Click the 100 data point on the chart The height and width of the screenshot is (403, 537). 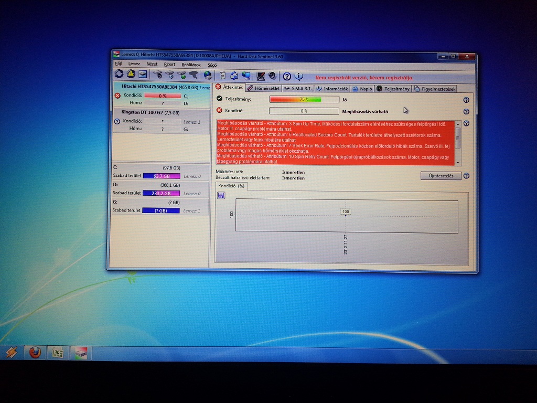[x=346, y=215]
